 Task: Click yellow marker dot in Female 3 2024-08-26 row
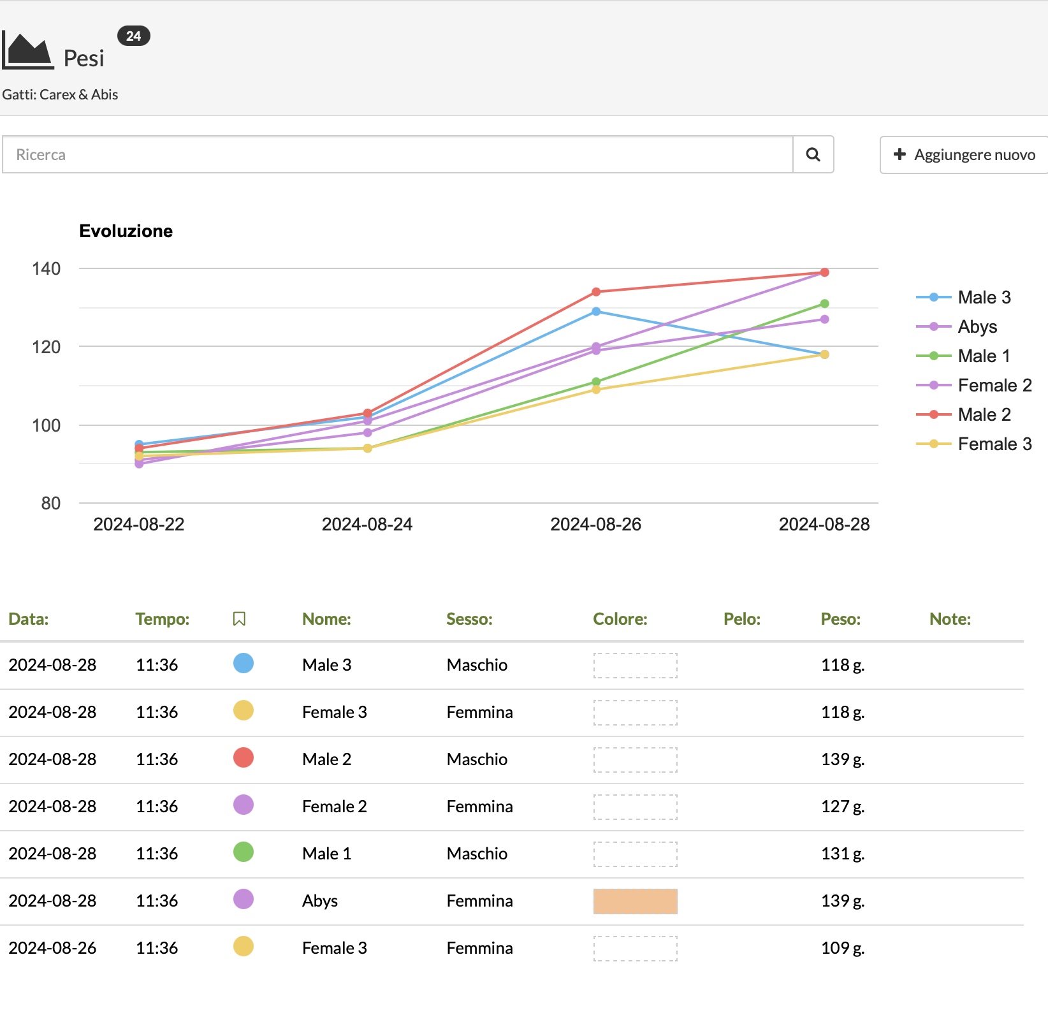[244, 946]
